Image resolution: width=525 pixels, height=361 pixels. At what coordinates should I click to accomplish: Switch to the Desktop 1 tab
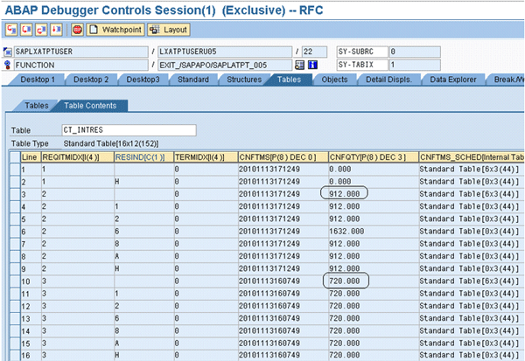(37, 80)
